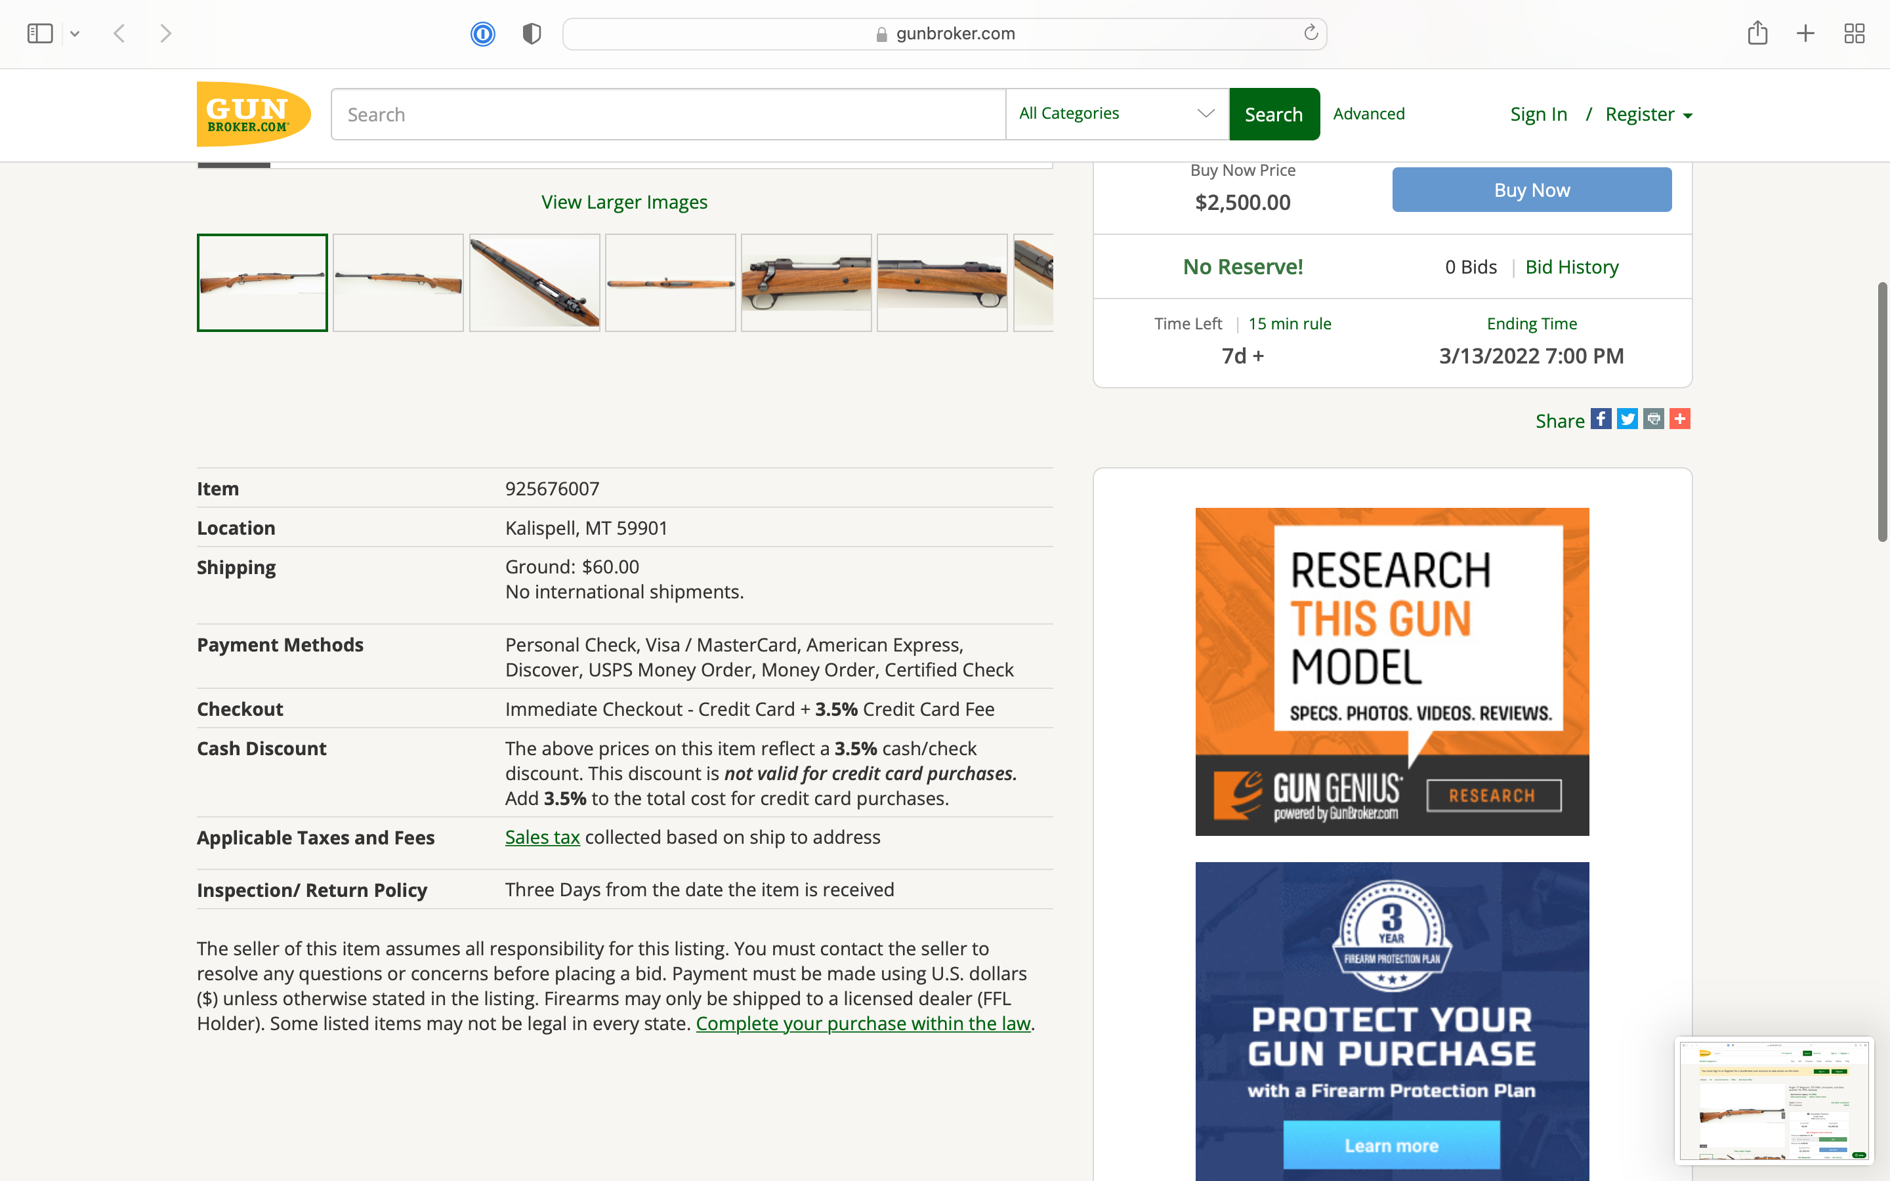1890x1181 pixels.
Task: Expand the All Categories dropdown
Action: tap(1117, 114)
